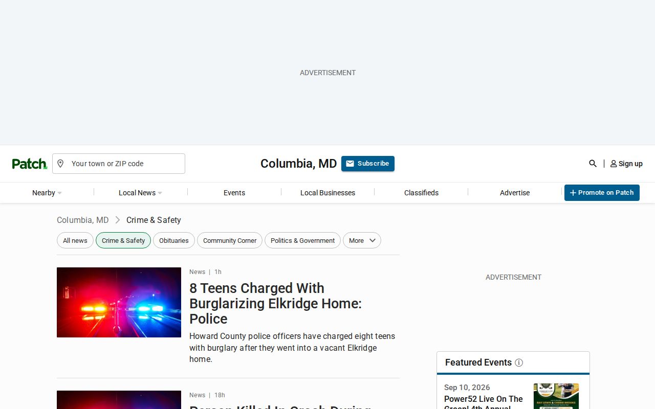Click the 'Featured Events' heading
The width and height of the screenshot is (655, 409).
(x=478, y=362)
